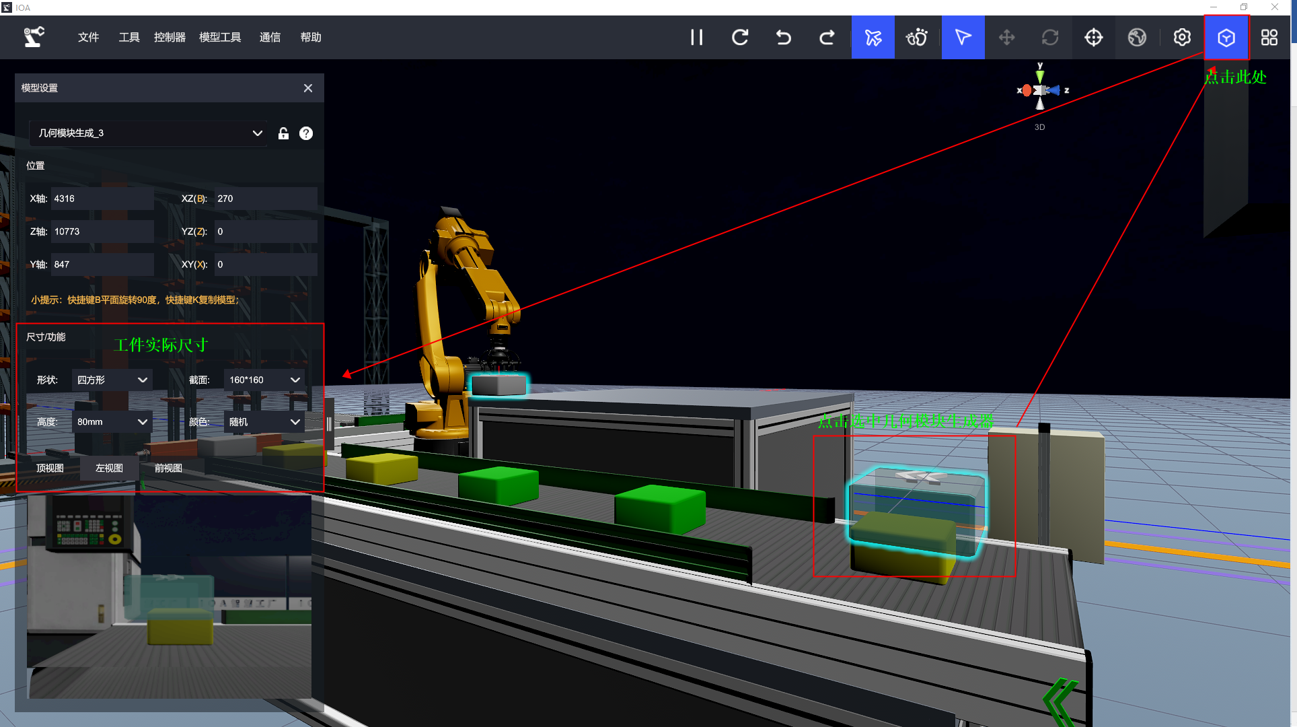Expand the 高度 80mm dropdown

pyautogui.click(x=112, y=421)
